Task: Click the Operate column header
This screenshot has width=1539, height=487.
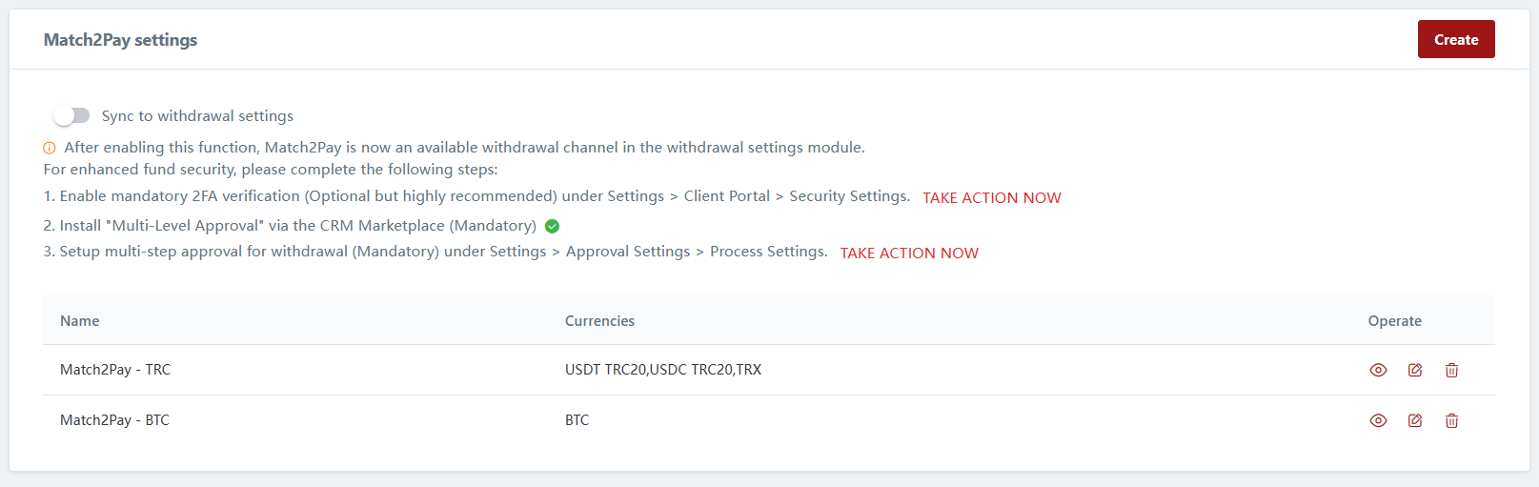Action: 1394,321
